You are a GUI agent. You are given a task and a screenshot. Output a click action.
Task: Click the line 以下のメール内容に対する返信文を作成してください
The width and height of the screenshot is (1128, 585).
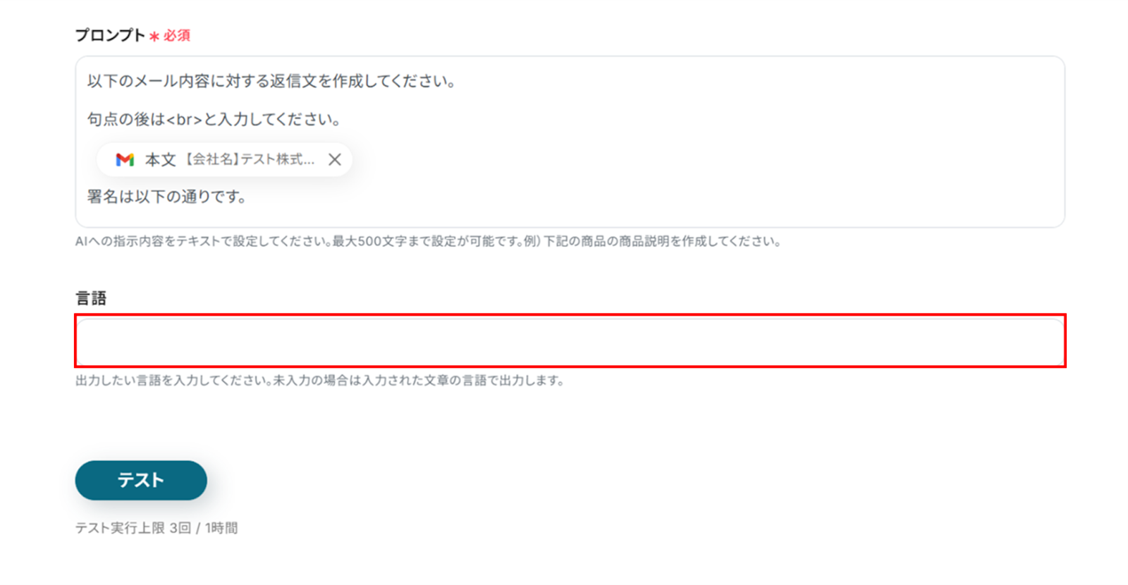tap(271, 81)
